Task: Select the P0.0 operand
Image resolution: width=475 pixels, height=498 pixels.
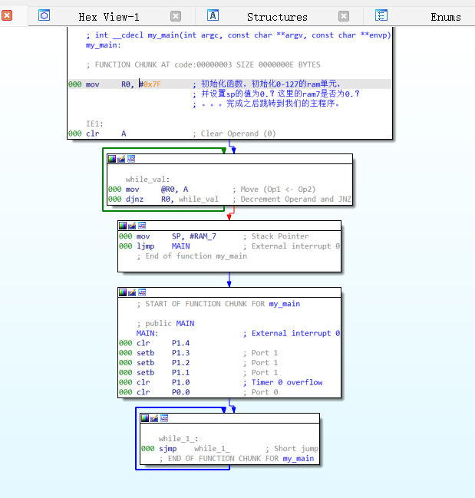Action: pos(180,392)
